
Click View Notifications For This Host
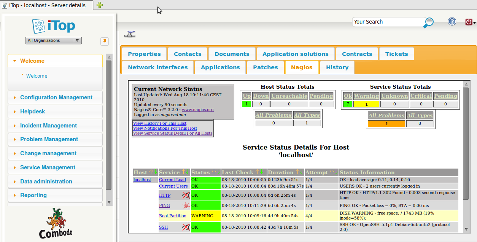coord(165,128)
